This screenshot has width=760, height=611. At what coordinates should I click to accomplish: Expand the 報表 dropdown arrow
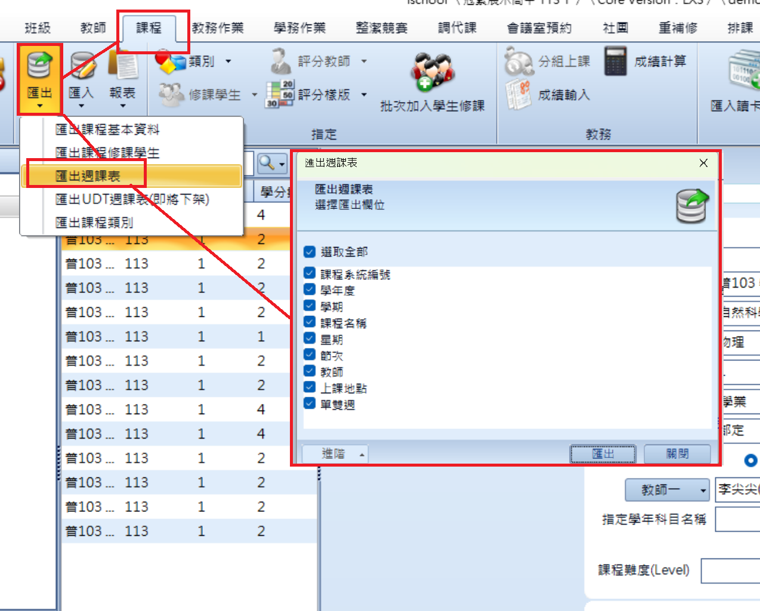(123, 106)
